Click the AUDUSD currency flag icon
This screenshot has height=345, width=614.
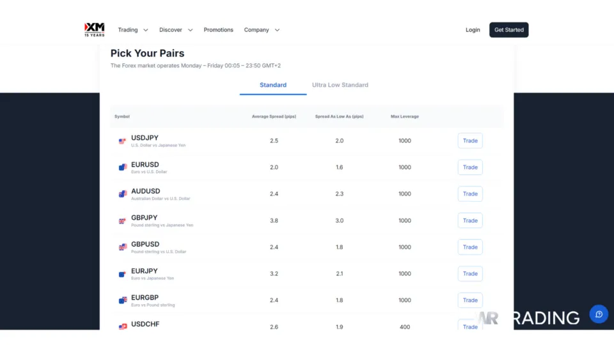pyautogui.click(x=122, y=194)
